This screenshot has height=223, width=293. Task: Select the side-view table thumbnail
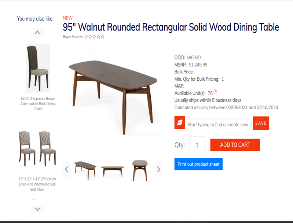pyautogui.click(x=113, y=171)
